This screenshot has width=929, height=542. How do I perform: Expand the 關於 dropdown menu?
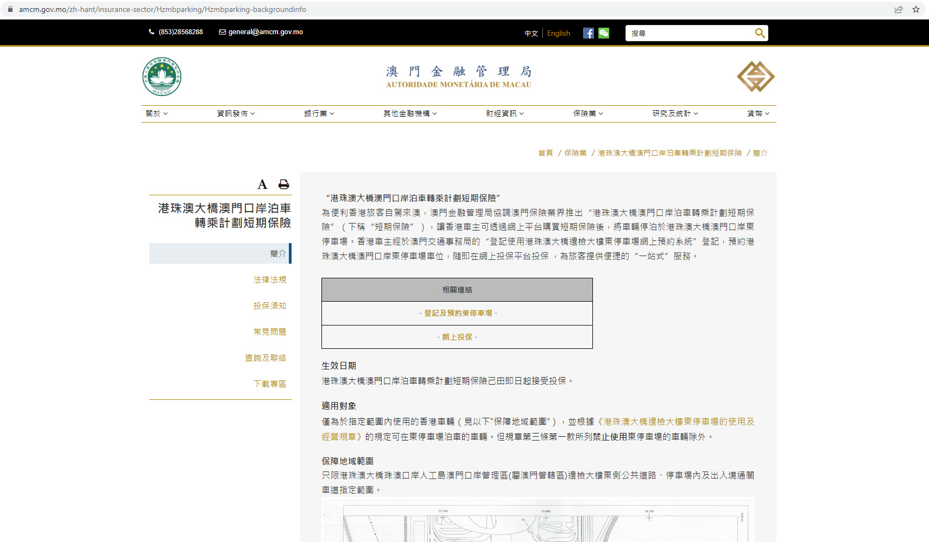click(156, 113)
